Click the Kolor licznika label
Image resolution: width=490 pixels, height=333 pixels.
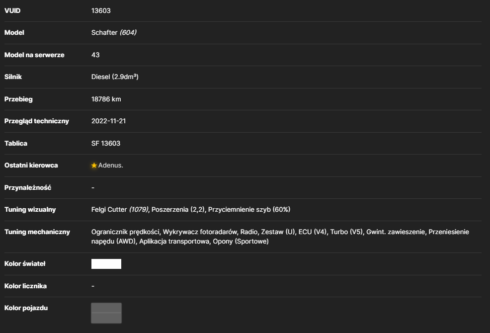(x=26, y=286)
